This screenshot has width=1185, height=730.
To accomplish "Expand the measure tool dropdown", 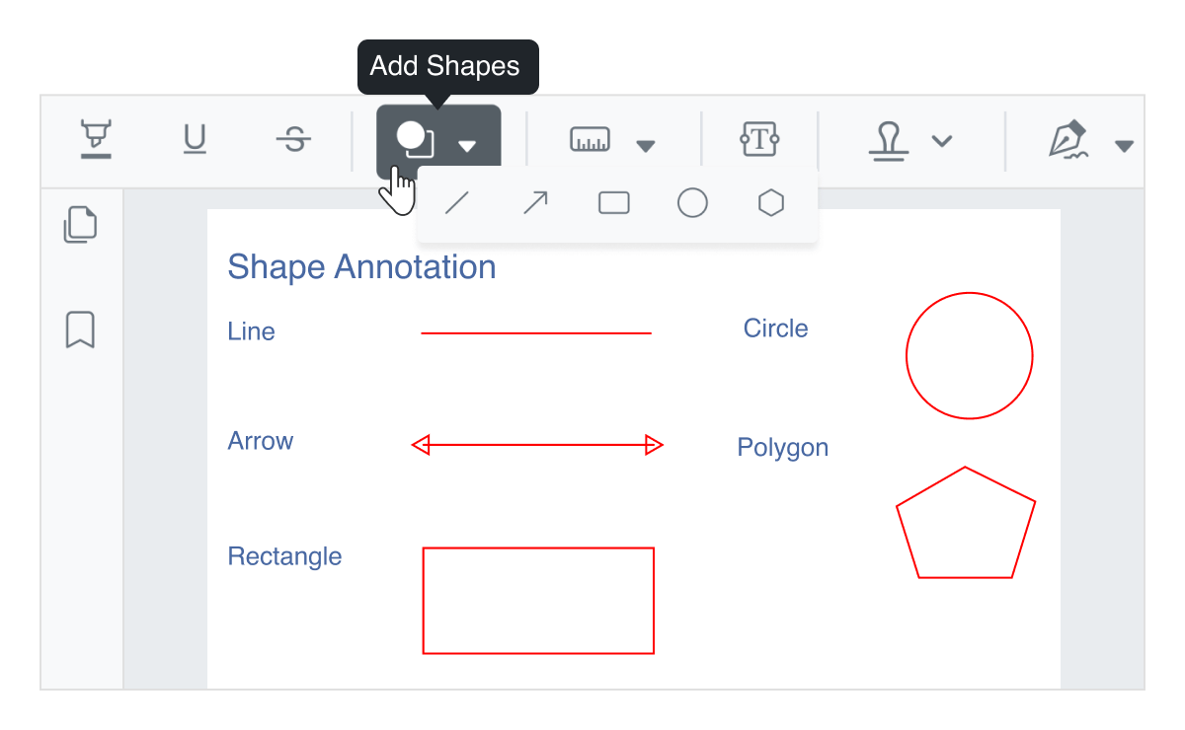I will tap(646, 145).
